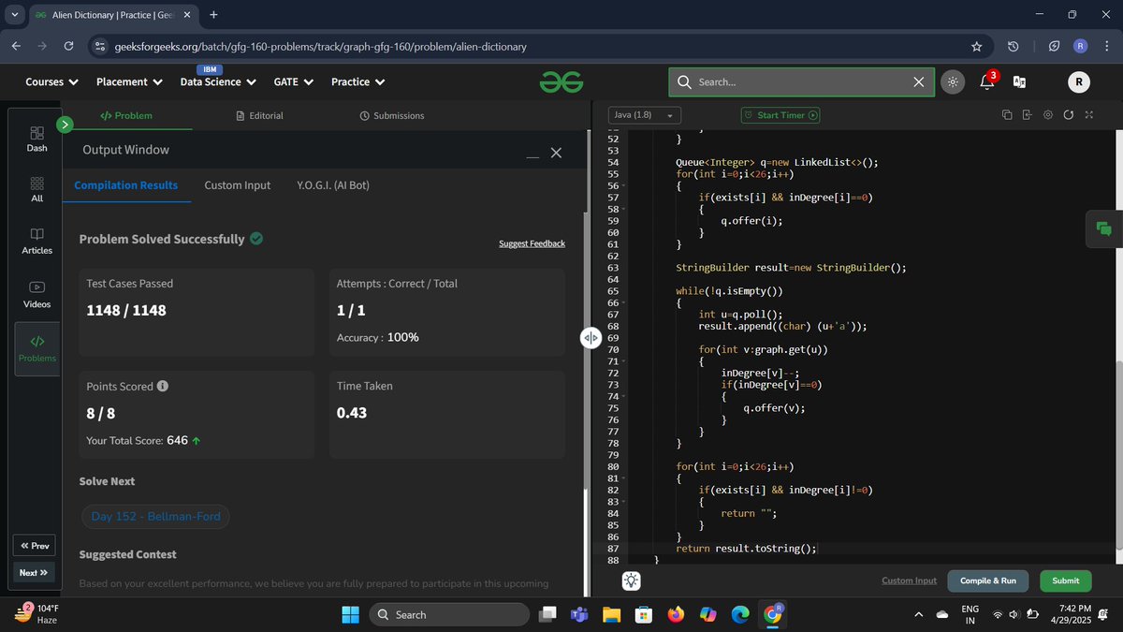
Task: Open Dash in the sidebar
Action: point(37,140)
